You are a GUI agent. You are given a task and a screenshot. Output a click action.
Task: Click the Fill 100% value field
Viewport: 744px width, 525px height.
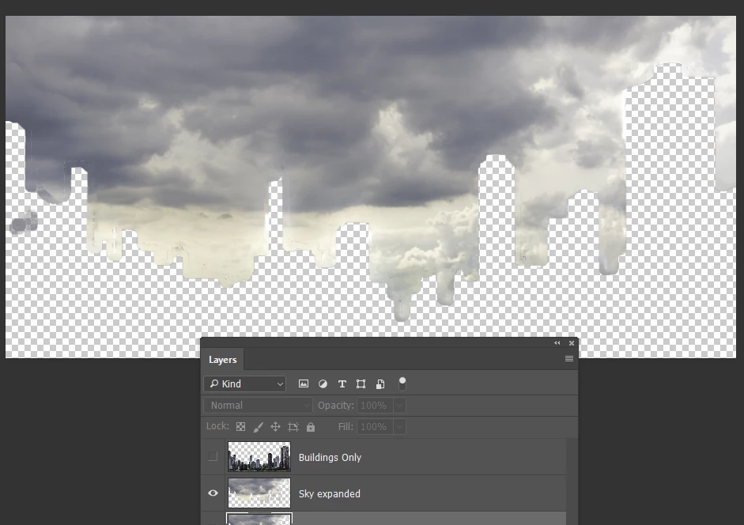(376, 427)
